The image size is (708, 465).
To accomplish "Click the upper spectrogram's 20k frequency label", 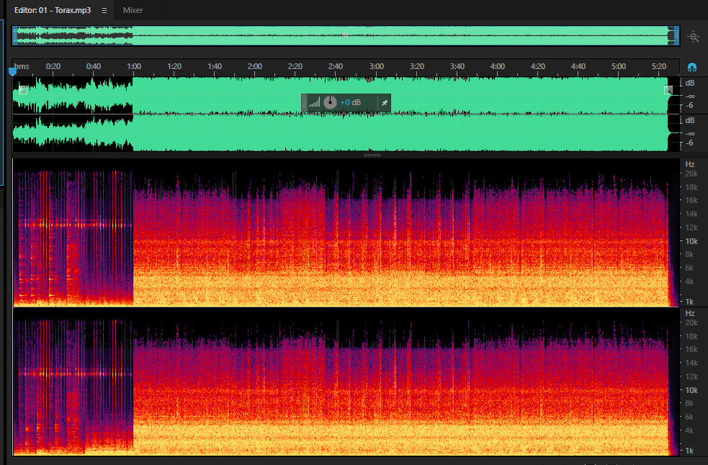I will (691, 173).
